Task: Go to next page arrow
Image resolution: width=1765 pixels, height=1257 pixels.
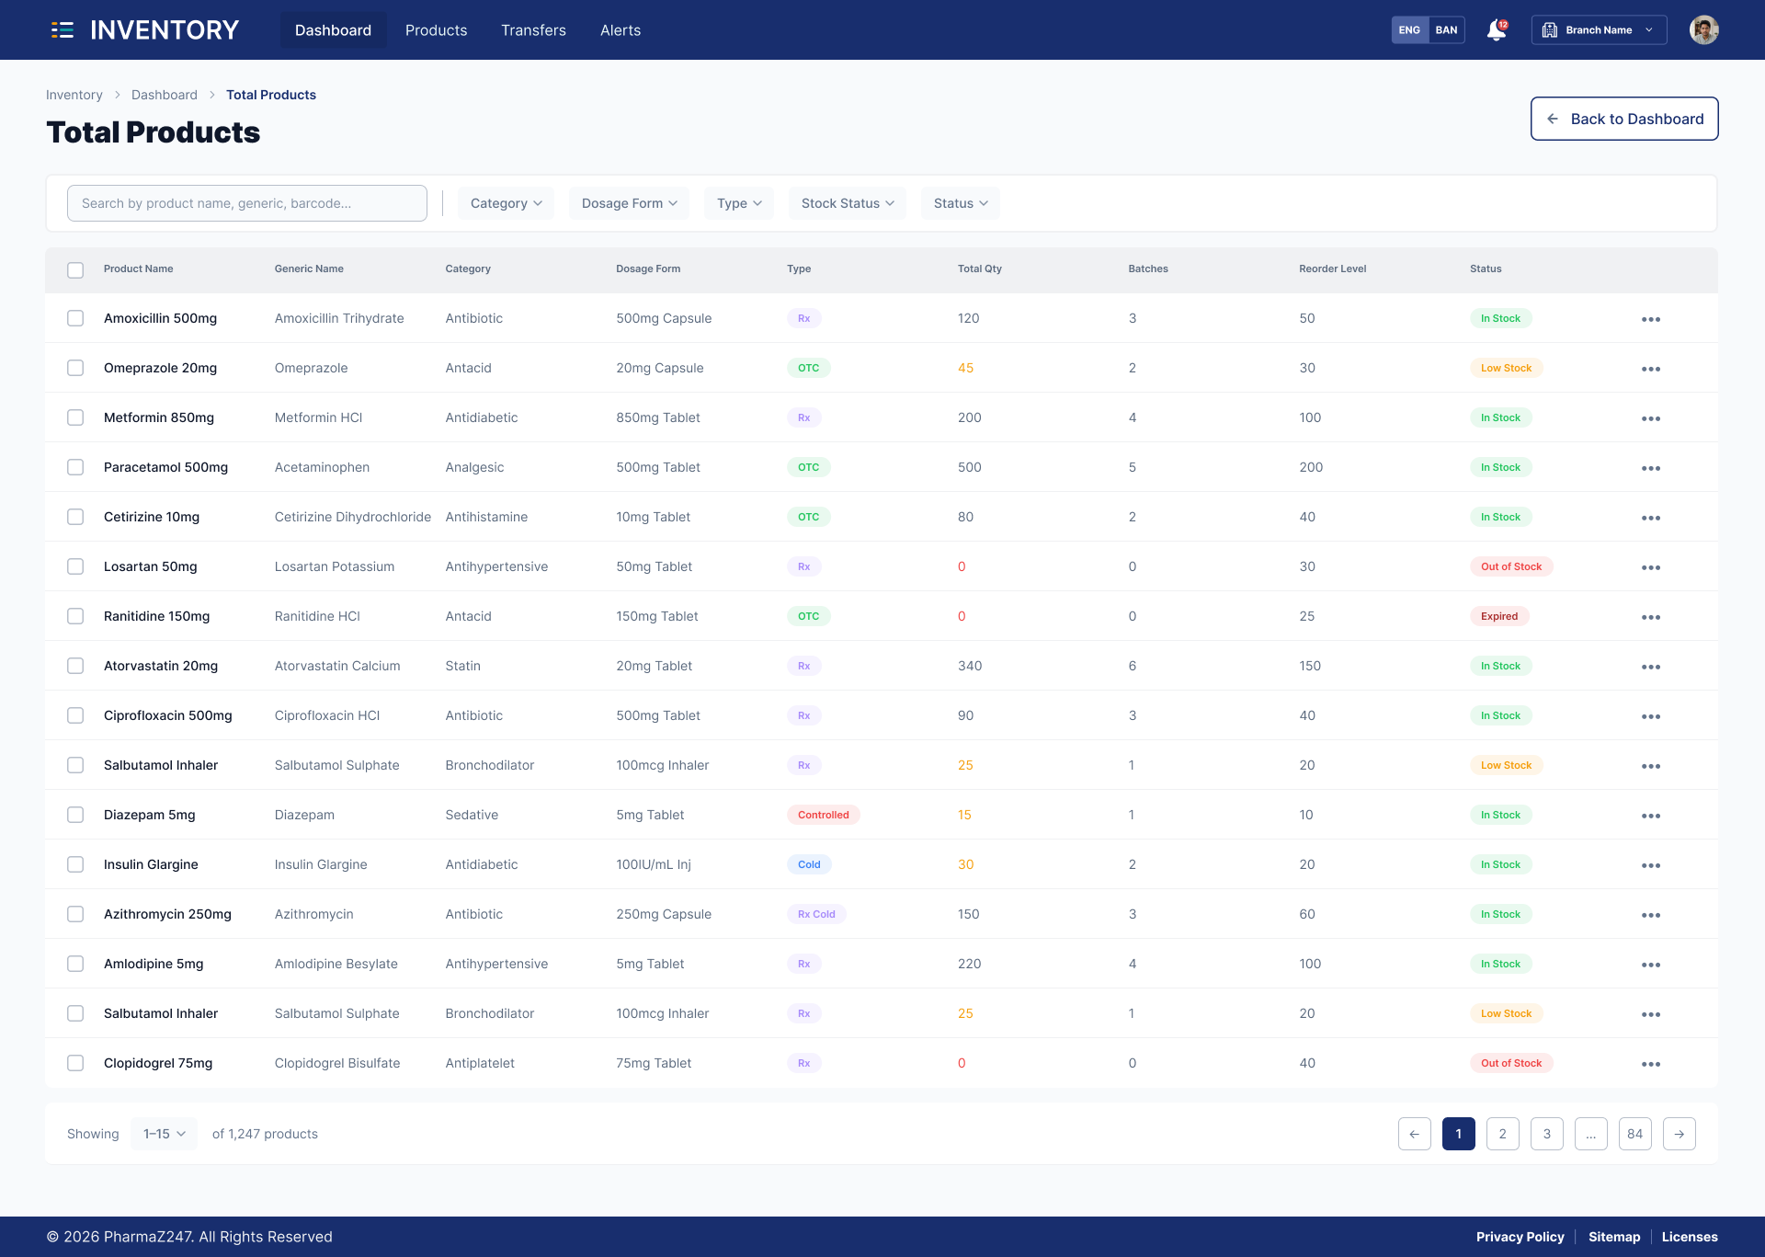Action: pyautogui.click(x=1679, y=1134)
